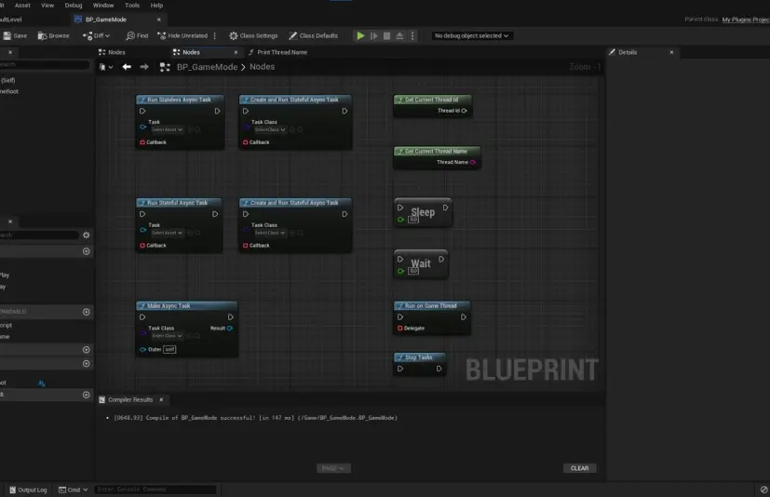Screen dimensions: 770x497
Task: Open play options three-dot menu
Action: pos(412,36)
